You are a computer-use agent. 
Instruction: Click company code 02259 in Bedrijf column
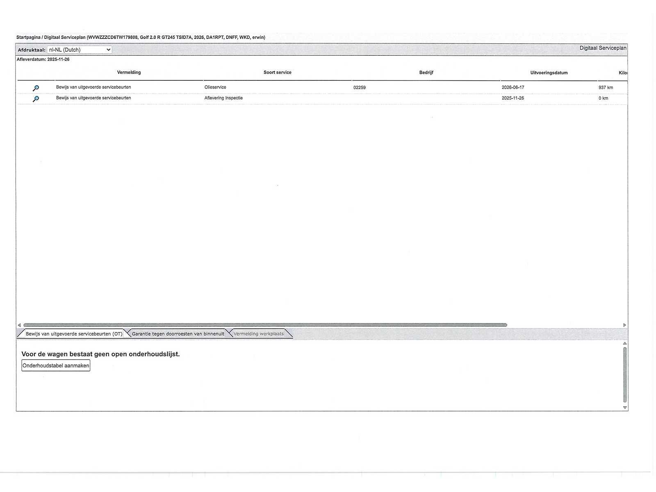coord(360,88)
